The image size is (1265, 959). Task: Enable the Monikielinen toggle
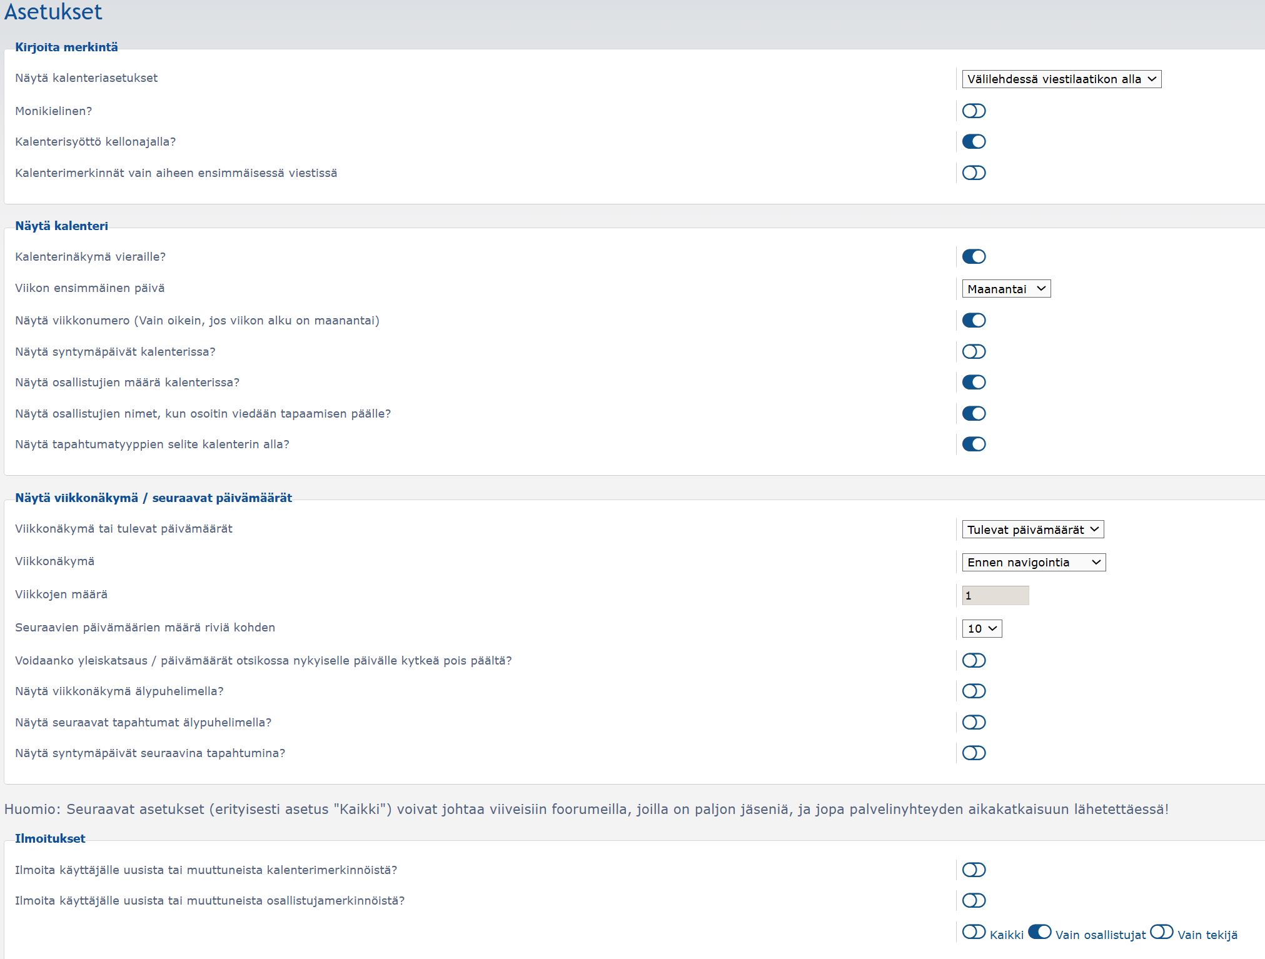pyautogui.click(x=974, y=111)
